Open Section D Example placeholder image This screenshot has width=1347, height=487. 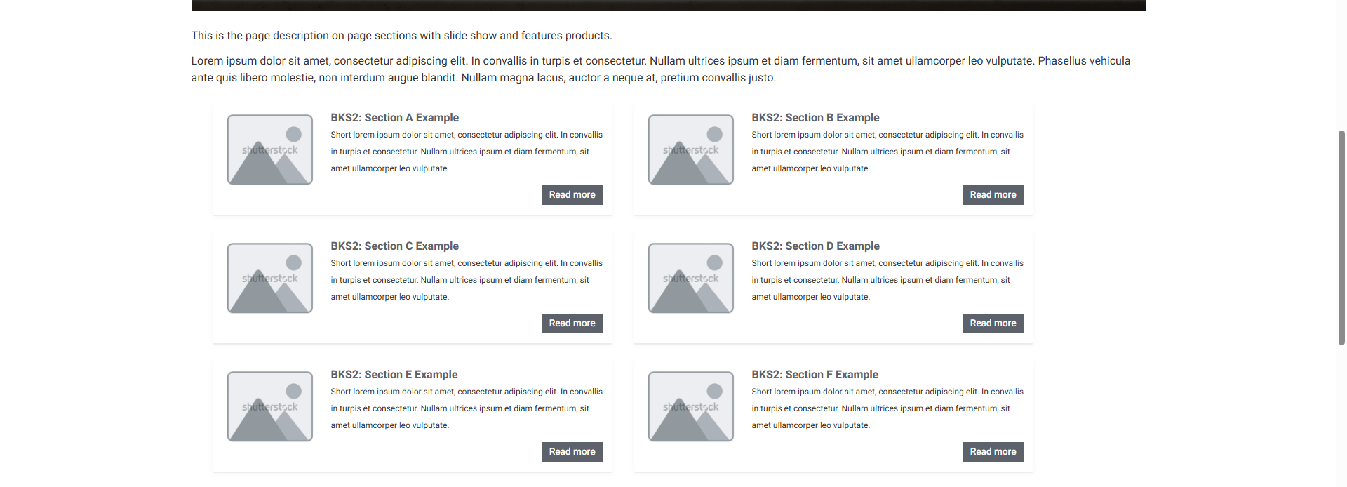691,278
